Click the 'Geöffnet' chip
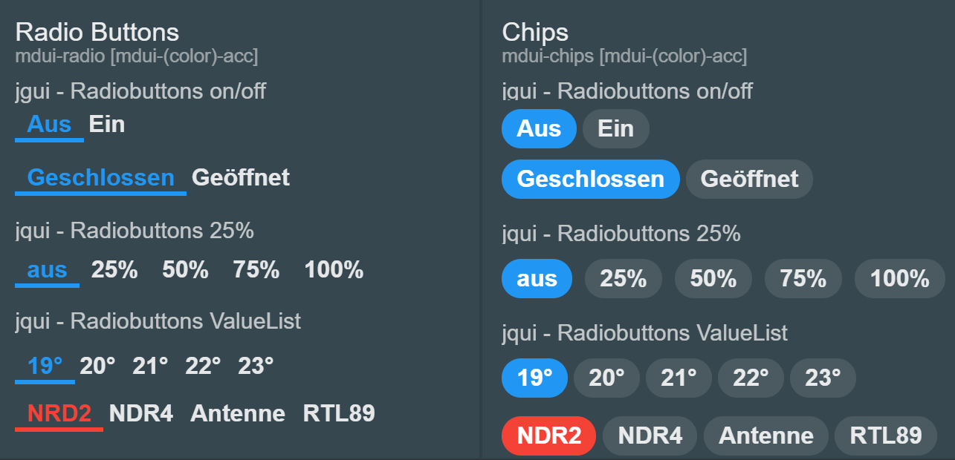The width and height of the screenshot is (955, 460). pos(749,179)
